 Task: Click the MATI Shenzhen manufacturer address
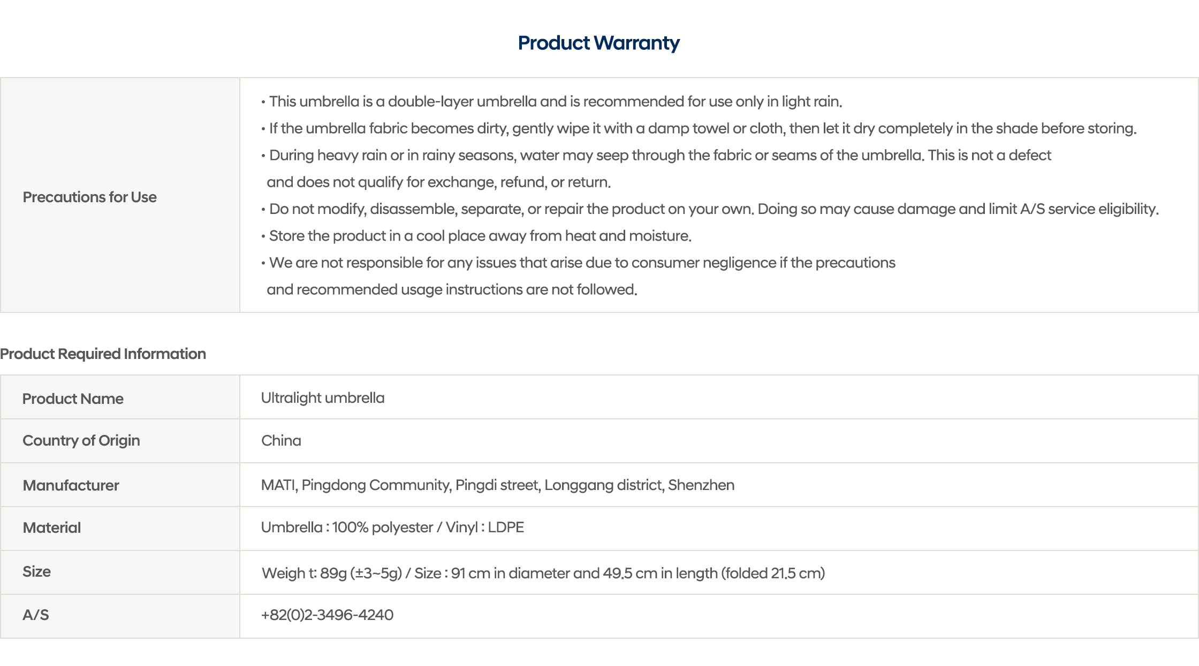click(x=497, y=485)
